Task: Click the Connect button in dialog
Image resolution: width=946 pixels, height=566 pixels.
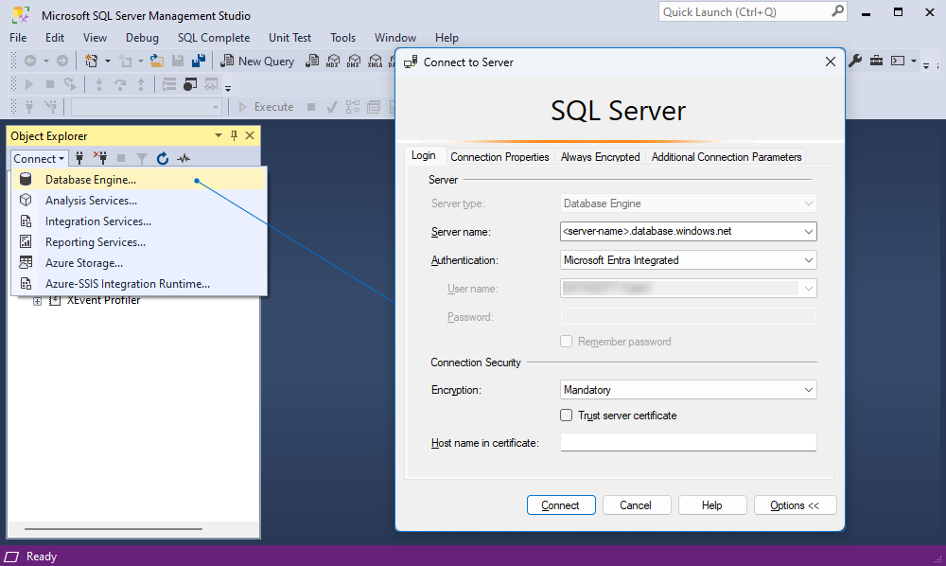Action: coord(561,505)
